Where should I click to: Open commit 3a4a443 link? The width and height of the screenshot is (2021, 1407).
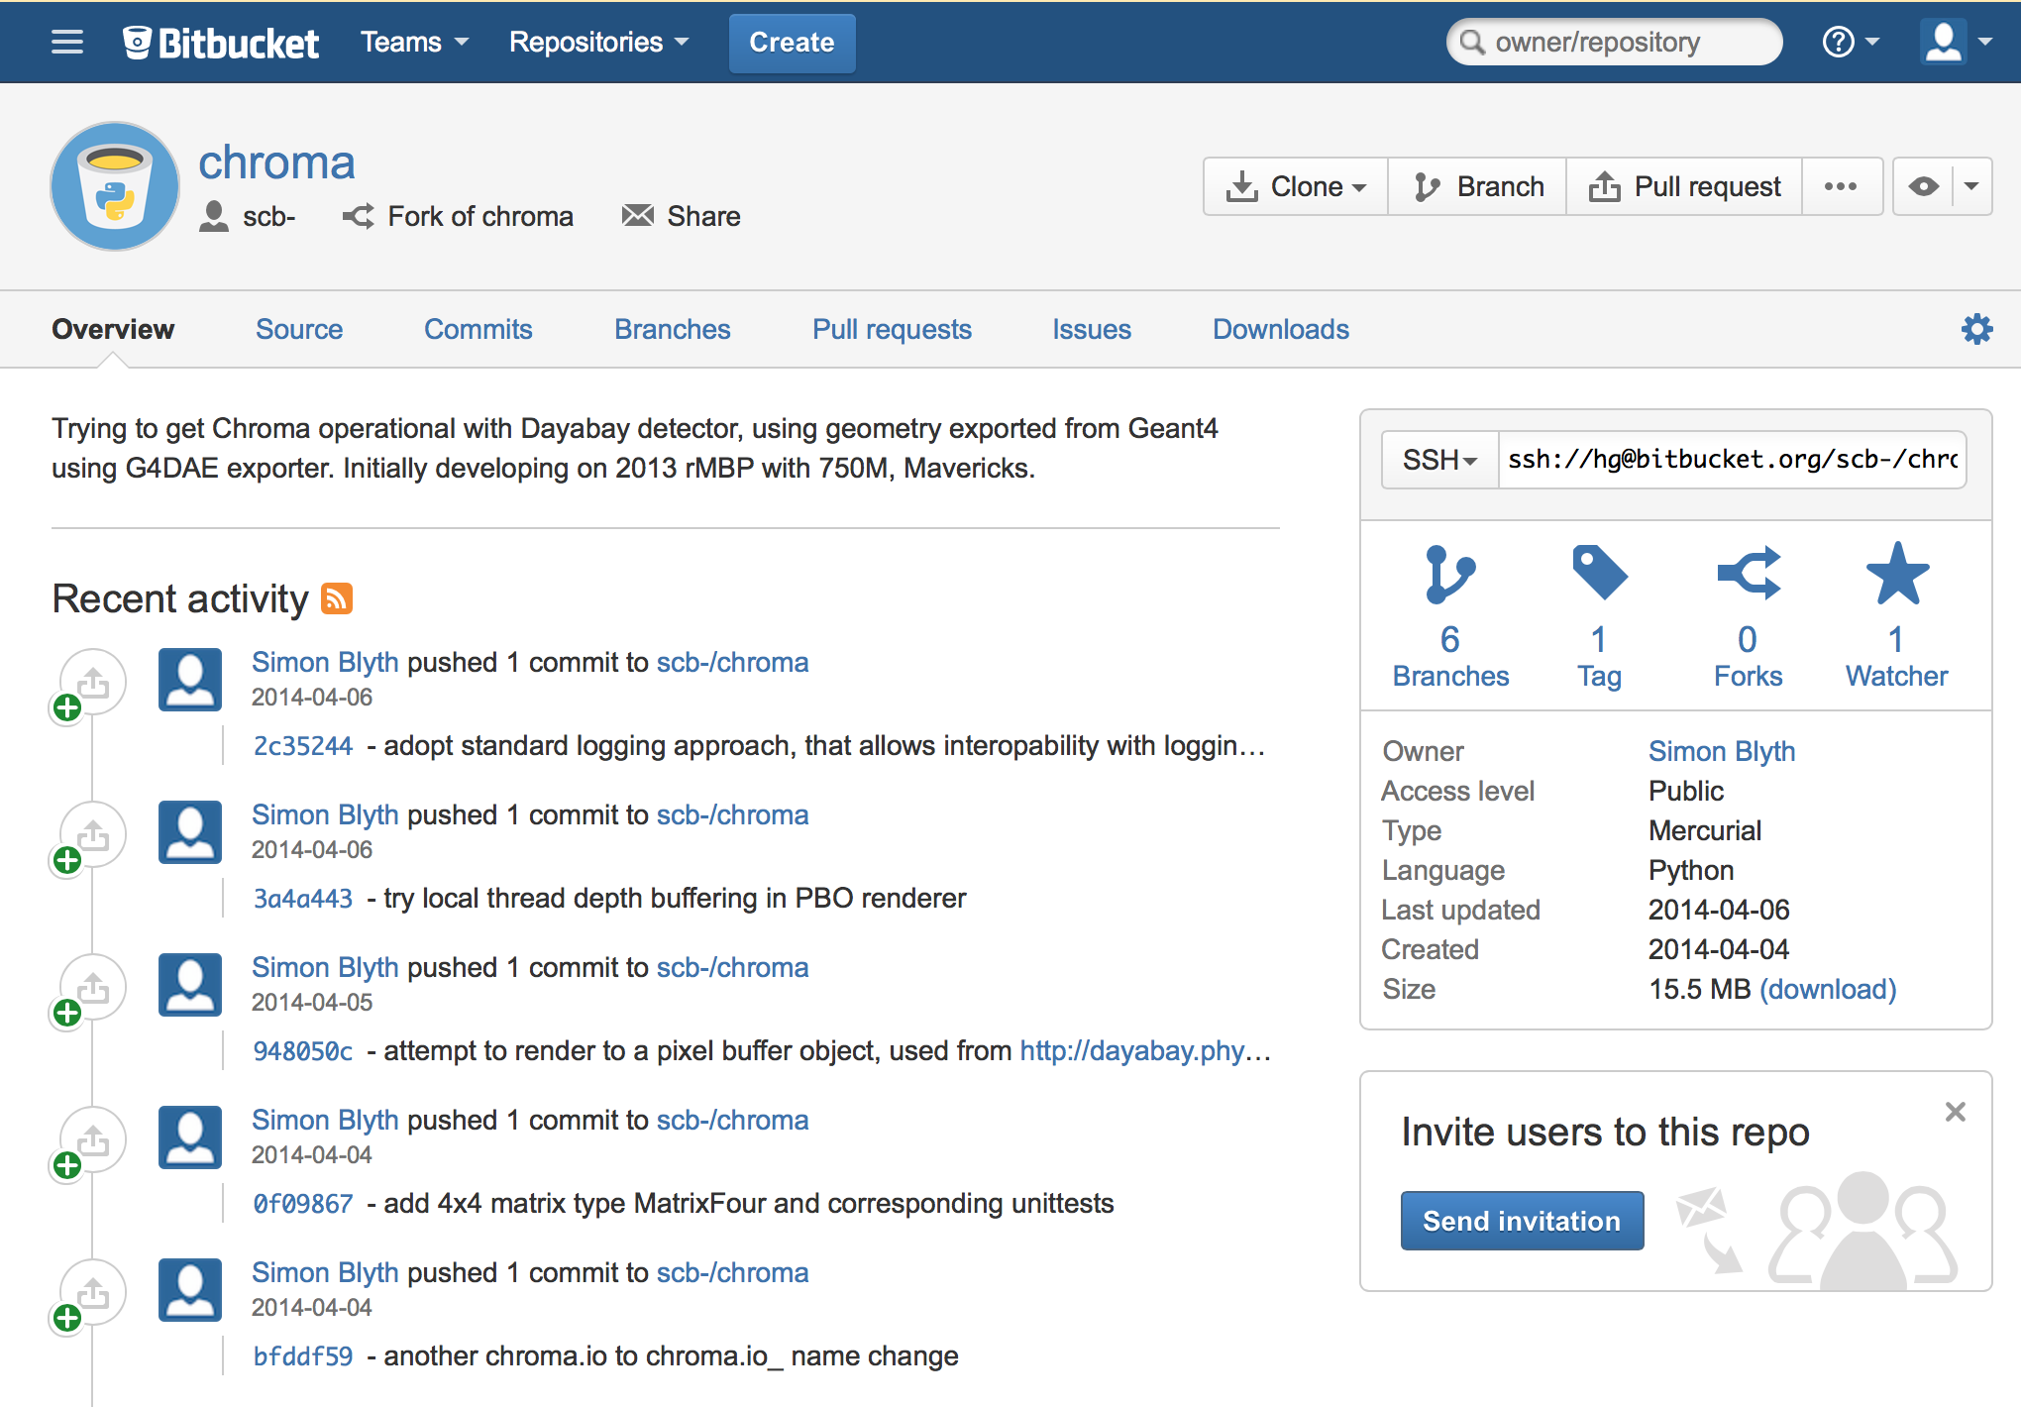pos(303,899)
